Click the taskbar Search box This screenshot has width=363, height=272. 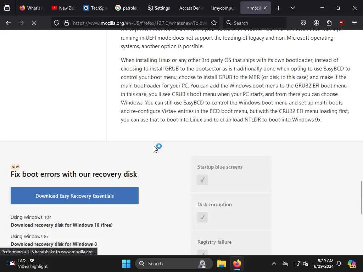tap(174, 263)
